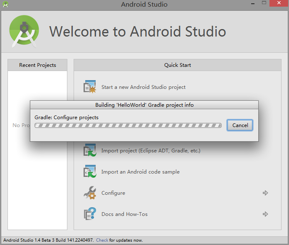Open the Configure entry
This screenshot has width=289, height=245.
pos(113,193)
